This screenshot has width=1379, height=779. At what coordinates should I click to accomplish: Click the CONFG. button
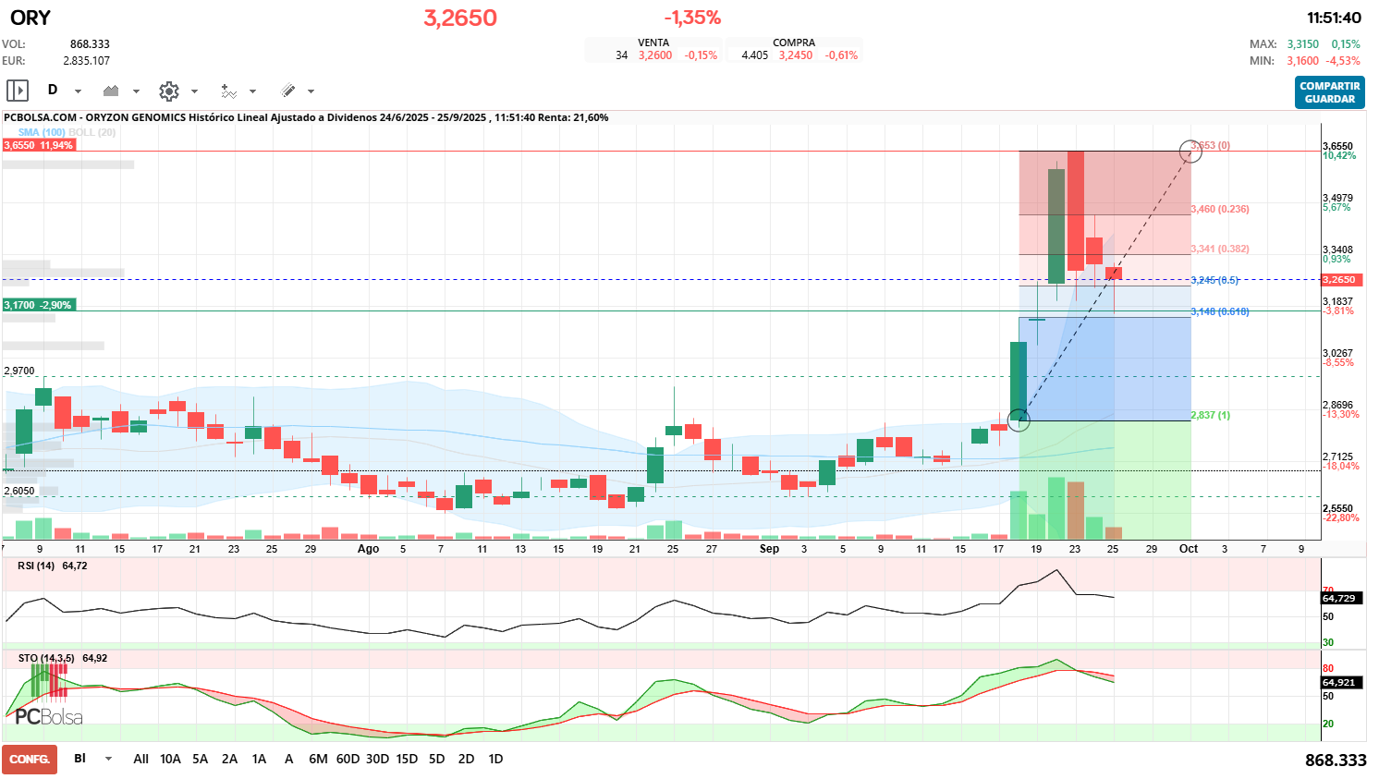(x=30, y=759)
